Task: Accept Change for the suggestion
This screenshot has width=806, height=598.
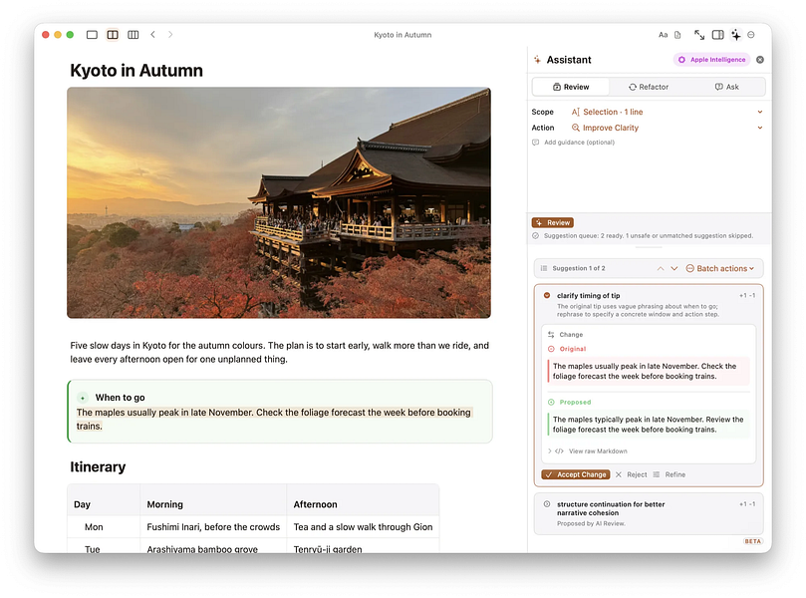Action: [x=576, y=474]
